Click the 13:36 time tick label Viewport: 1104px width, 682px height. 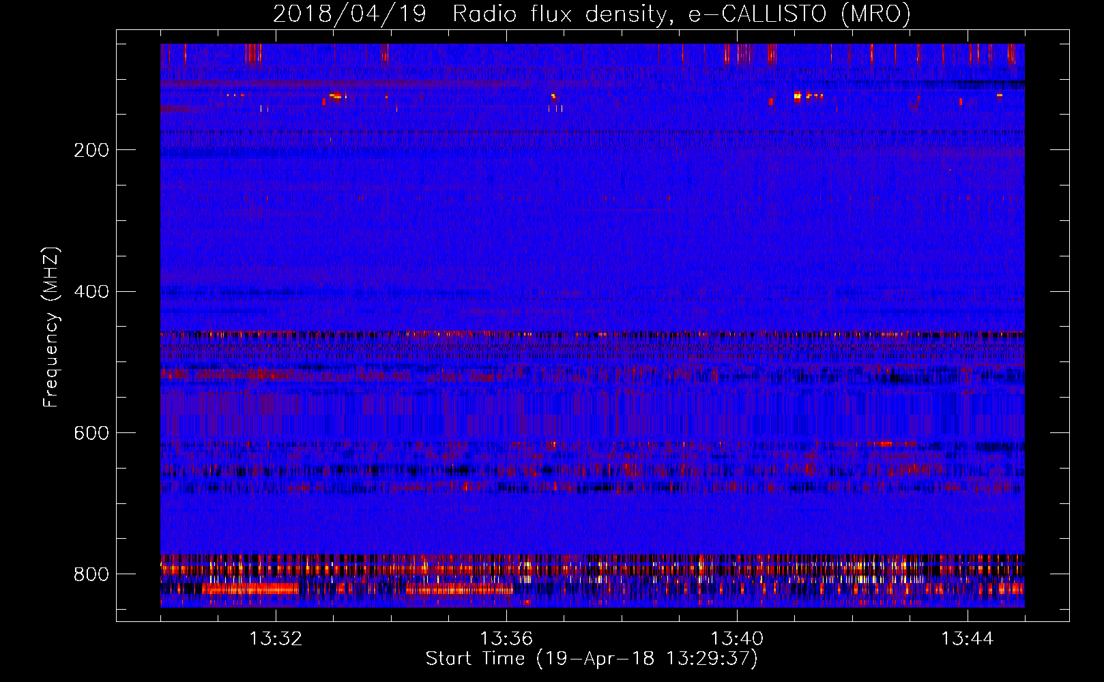pyautogui.click(x=506, y=639)
